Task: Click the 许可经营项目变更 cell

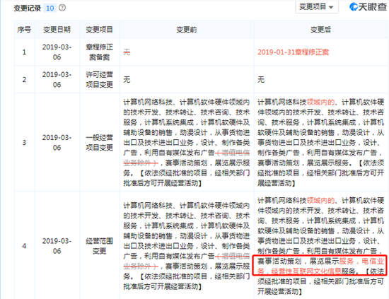Action: (99, 80)
